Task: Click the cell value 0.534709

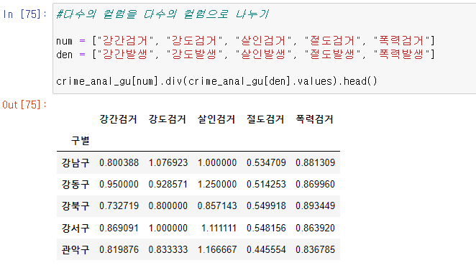Action: click(266, 162)
